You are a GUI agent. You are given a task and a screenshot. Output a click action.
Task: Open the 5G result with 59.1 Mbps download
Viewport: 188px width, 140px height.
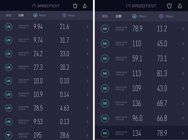coord(141,58)
